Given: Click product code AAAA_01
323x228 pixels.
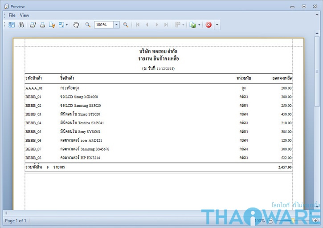Looking at the screenshot, I should click(34, 88).
